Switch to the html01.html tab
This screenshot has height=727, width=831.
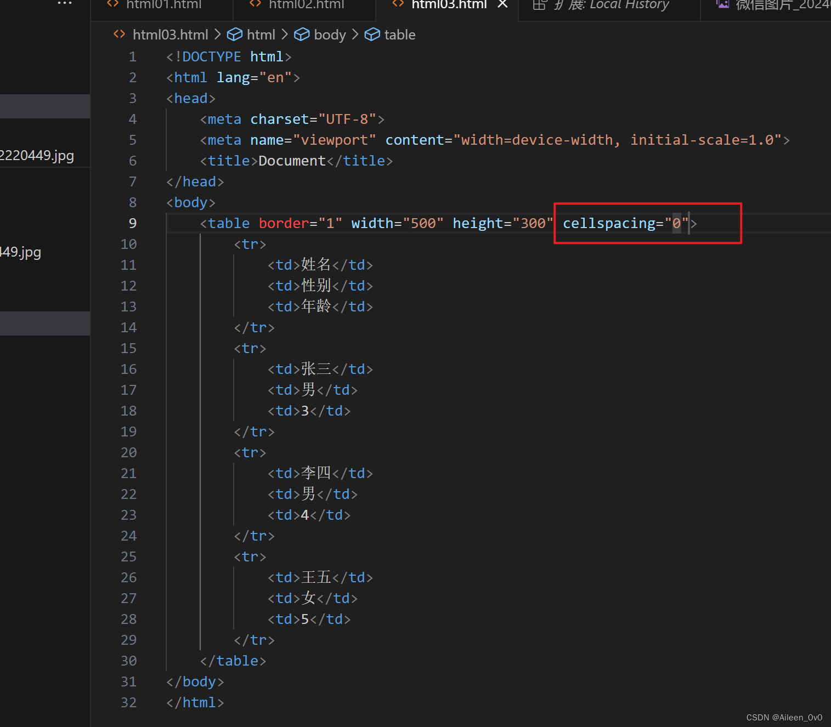tap(163, 4)
